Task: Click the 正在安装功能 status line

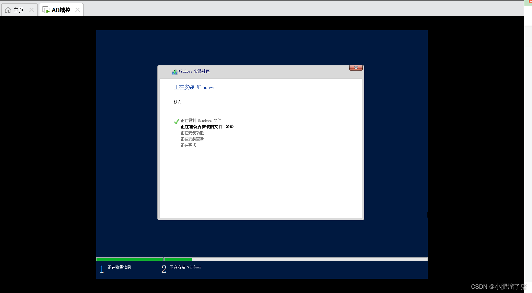Action: (x=192, y=133)
